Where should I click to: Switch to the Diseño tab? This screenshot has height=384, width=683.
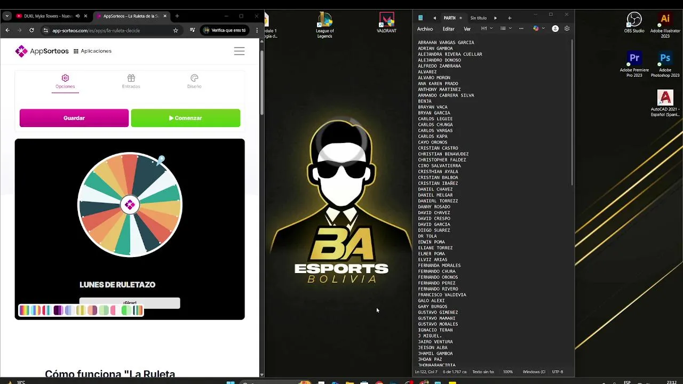(194, 82)
